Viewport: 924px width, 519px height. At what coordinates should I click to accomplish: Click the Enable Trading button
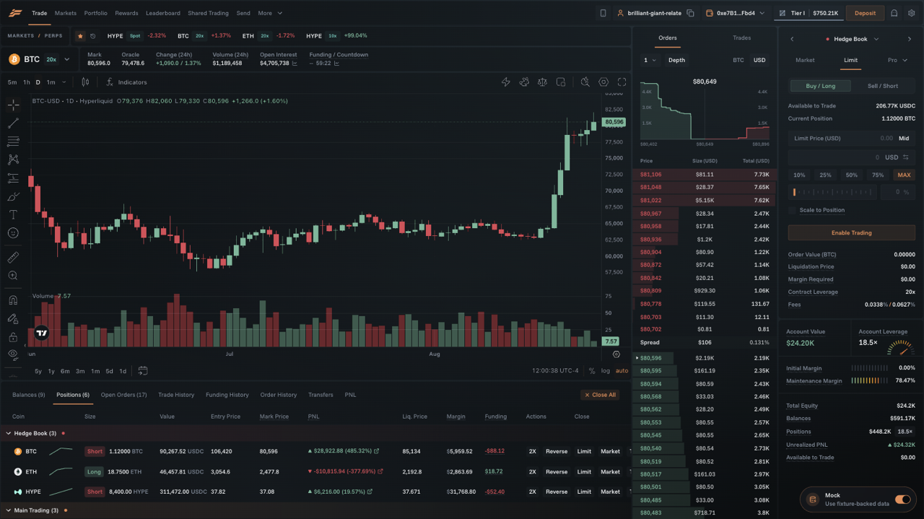pyautogui.click(x=851, y=232)
